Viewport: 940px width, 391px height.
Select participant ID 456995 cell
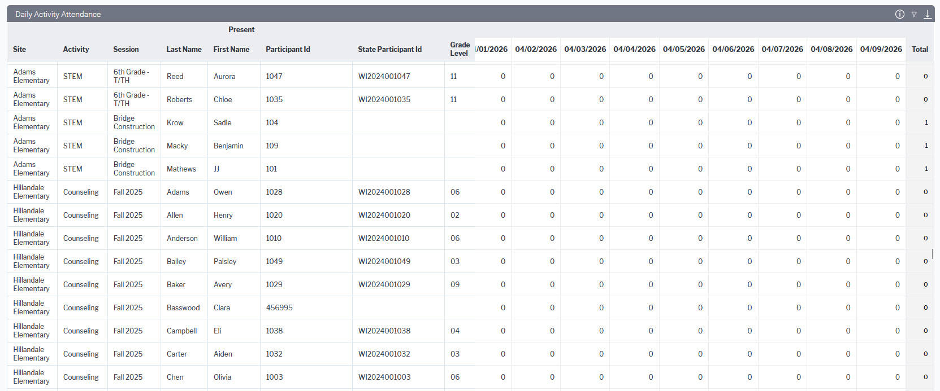[306, 307]
